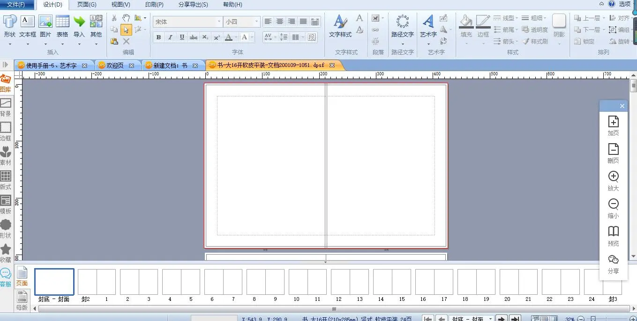
Task: Click the 母版 master page button
Action: coord(22,299)
